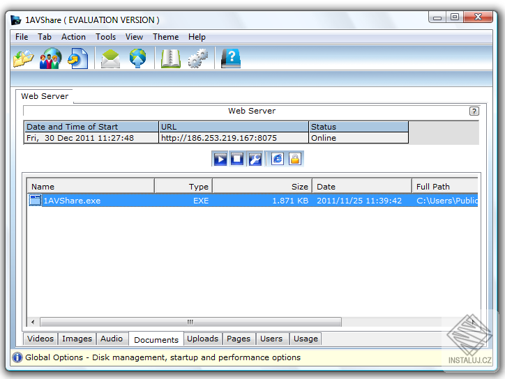The height and width of the screenshot is (379, 505).
Task: Switch to the Uploads tab
Action: [202, 339]
